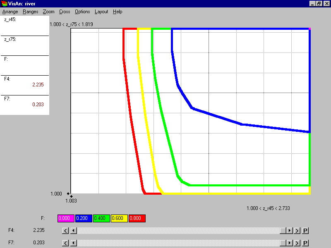Click the F7 value 0.203 in the side panel

(x=38, y=105)
